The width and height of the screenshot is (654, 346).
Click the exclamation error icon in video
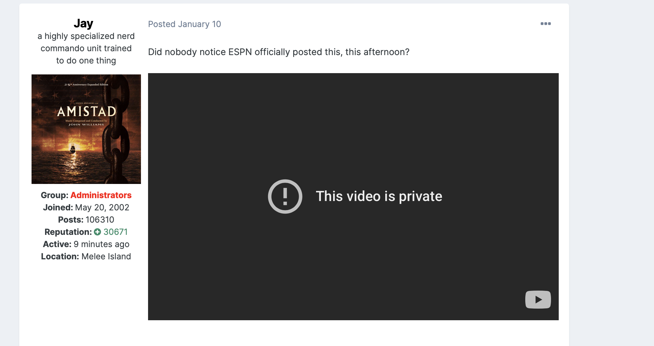click(x=285, y=197)
